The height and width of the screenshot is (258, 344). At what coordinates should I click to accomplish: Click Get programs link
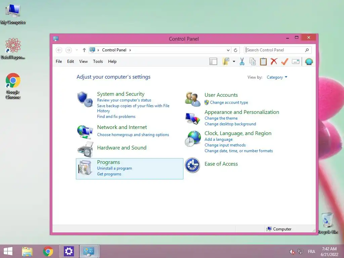coord(109,174)
